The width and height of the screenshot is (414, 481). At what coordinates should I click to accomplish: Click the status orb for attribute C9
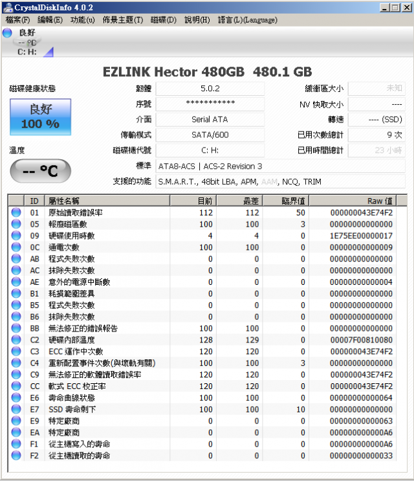click(16, 374)
